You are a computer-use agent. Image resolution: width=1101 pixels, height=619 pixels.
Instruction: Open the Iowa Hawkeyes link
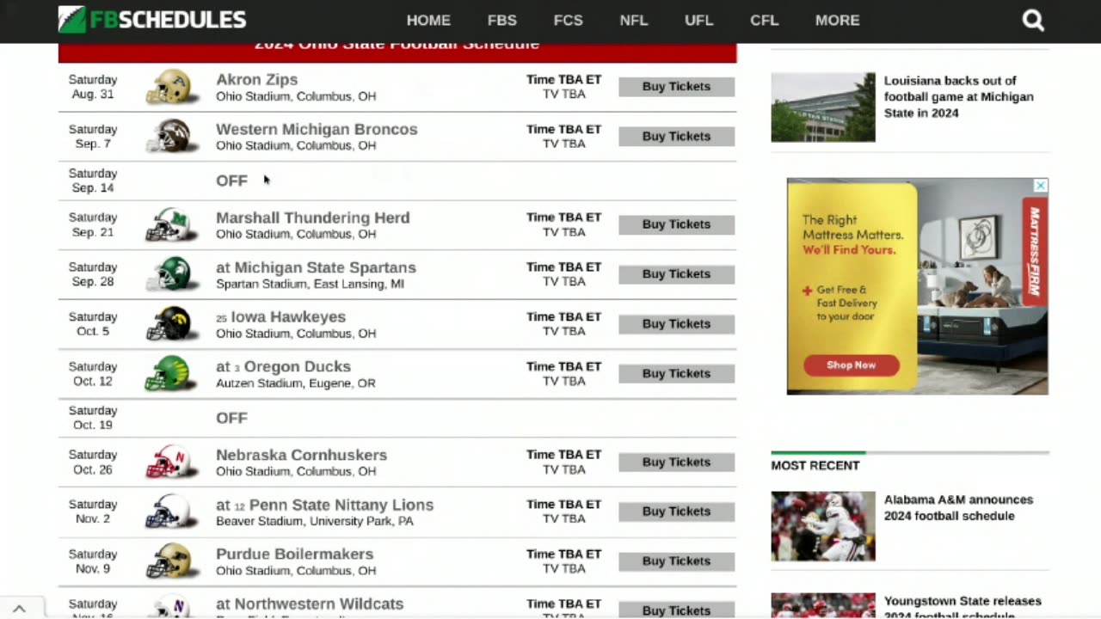coord(288,316)
